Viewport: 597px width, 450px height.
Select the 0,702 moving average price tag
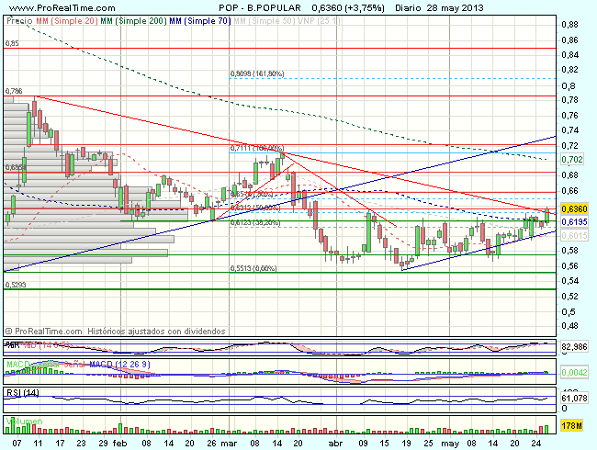pos(571,159)
